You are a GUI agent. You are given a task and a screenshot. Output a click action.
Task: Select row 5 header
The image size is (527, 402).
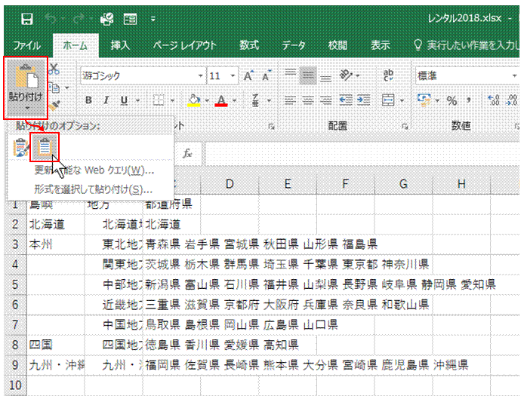tap(15, 285)
